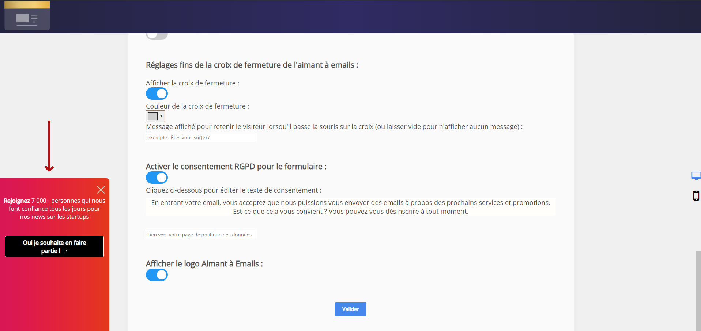The width and height of the screenshot is (701, 331).
Task: Switch to desktop preview mode
Action: [x=696, y=176]
